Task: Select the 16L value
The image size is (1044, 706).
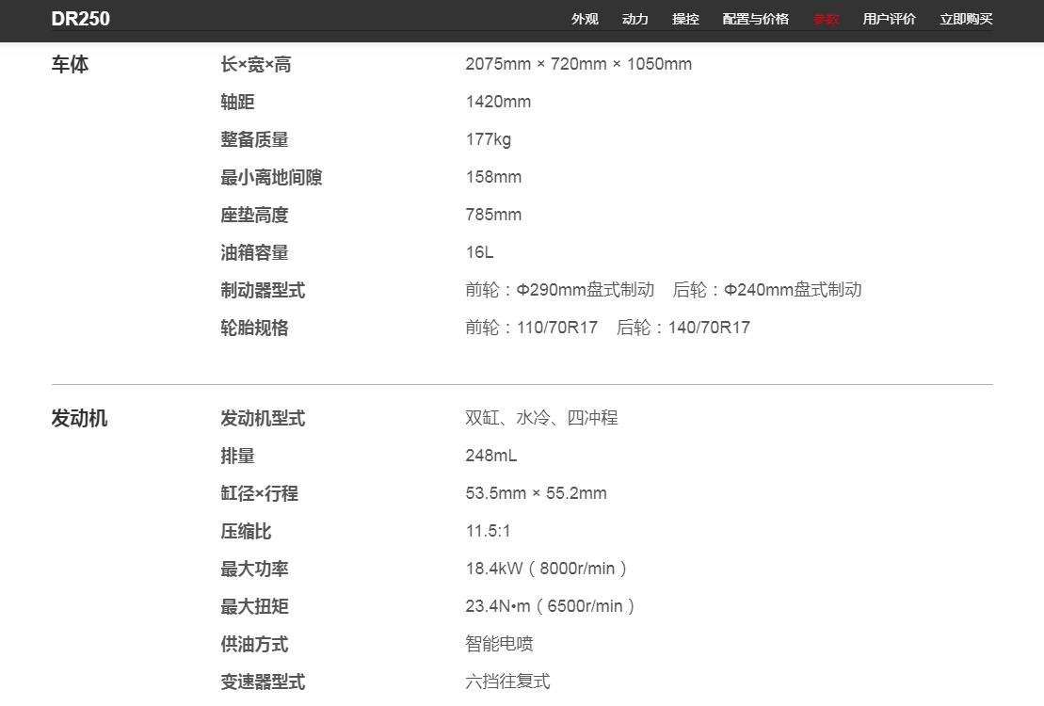Action: pyautogui.click(x=479, y=252)
